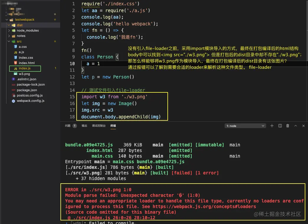Viewport: 308px width, 224px height.
Task: Click the testwebpack folder icon
Action: point(11,20)
